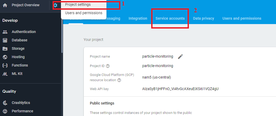Screen dimensions: 276x116
Task: Click the Performance gauge icon
Action: click(5, 111)
